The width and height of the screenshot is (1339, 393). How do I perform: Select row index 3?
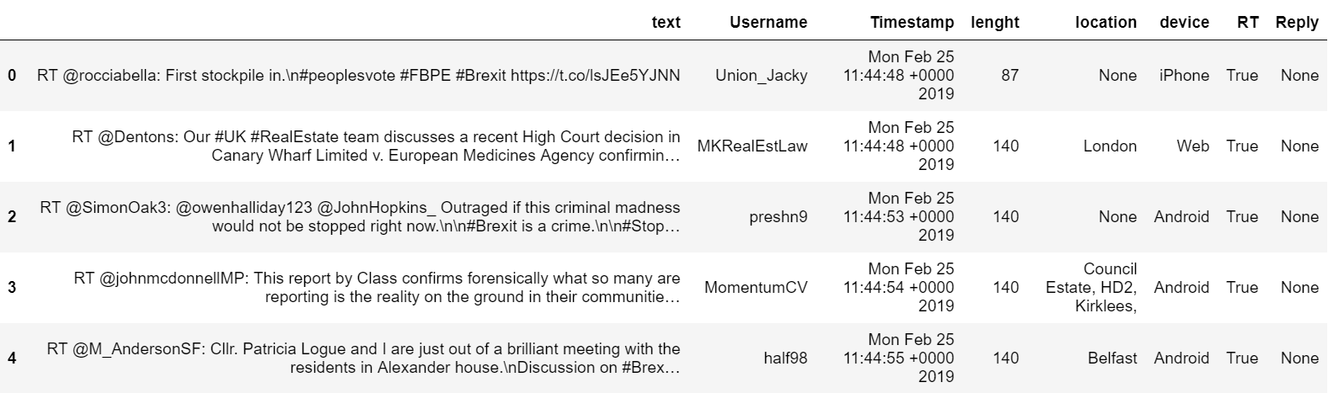coord(12,288)
